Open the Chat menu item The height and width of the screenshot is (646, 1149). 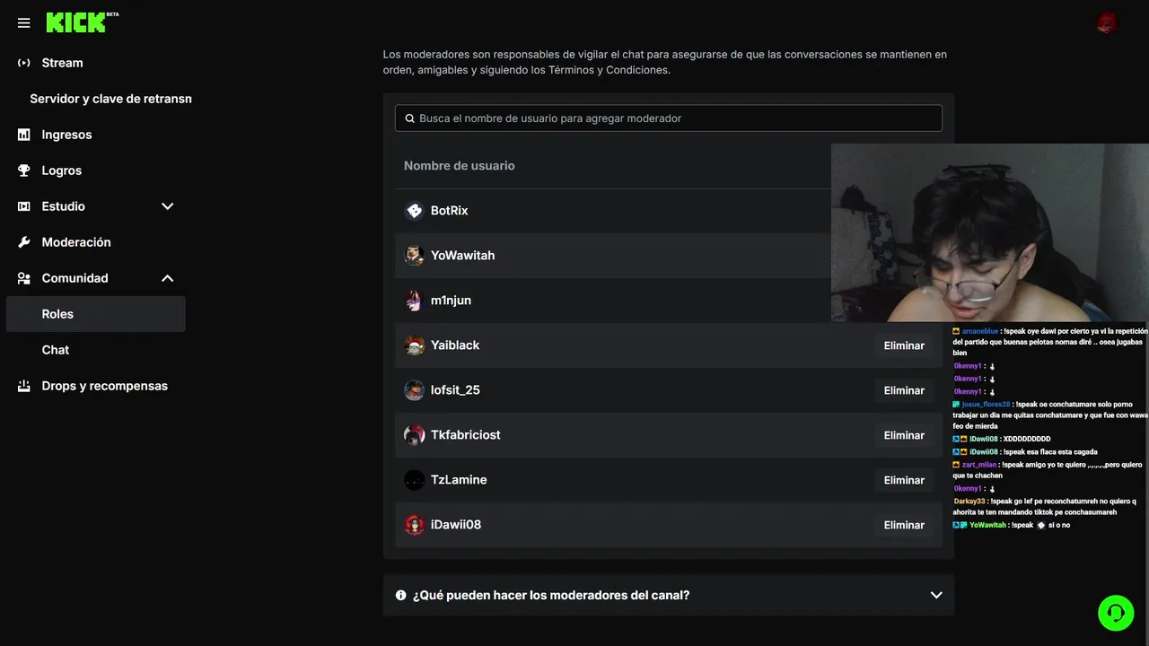coord(56,350)
